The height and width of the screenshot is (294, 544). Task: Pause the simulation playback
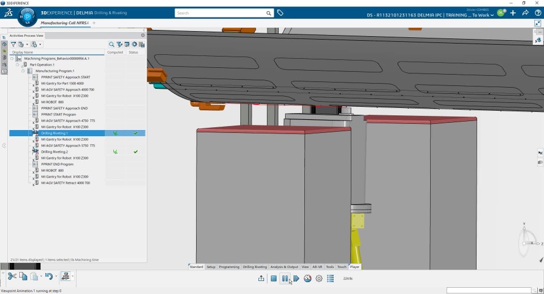[x=285, y=278]
